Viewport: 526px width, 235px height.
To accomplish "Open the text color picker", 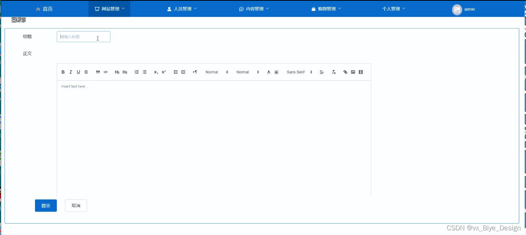I will [269, 72].
